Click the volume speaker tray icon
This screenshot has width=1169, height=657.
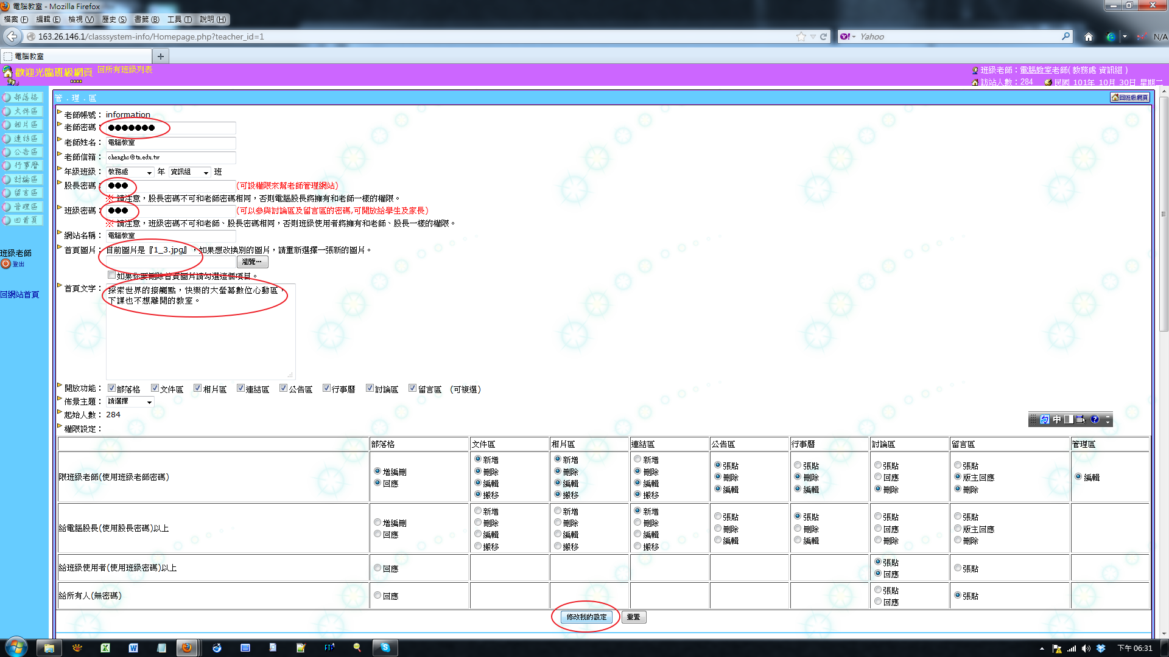pyautogui.click(x=1086, y=648)
